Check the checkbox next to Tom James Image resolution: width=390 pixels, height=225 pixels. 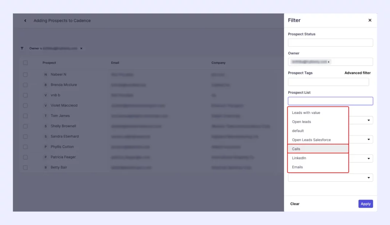click(x=25, y=116)
